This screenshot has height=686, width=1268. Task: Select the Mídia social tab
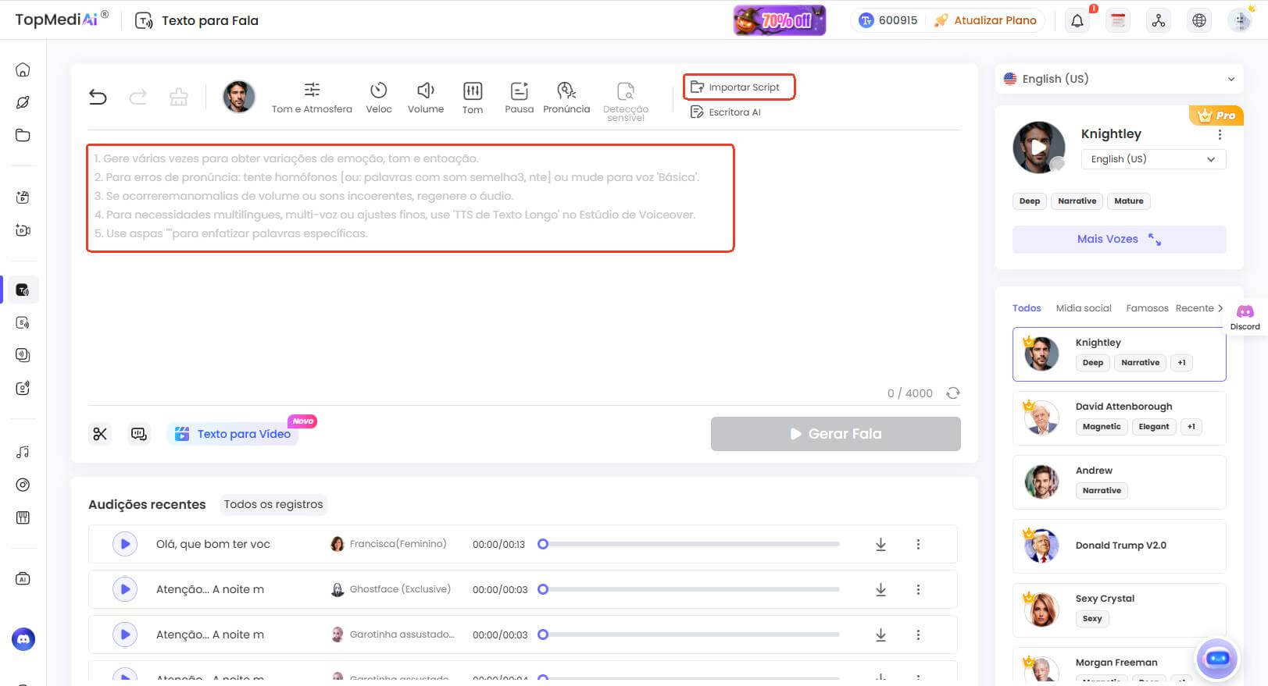[1083, 308]
